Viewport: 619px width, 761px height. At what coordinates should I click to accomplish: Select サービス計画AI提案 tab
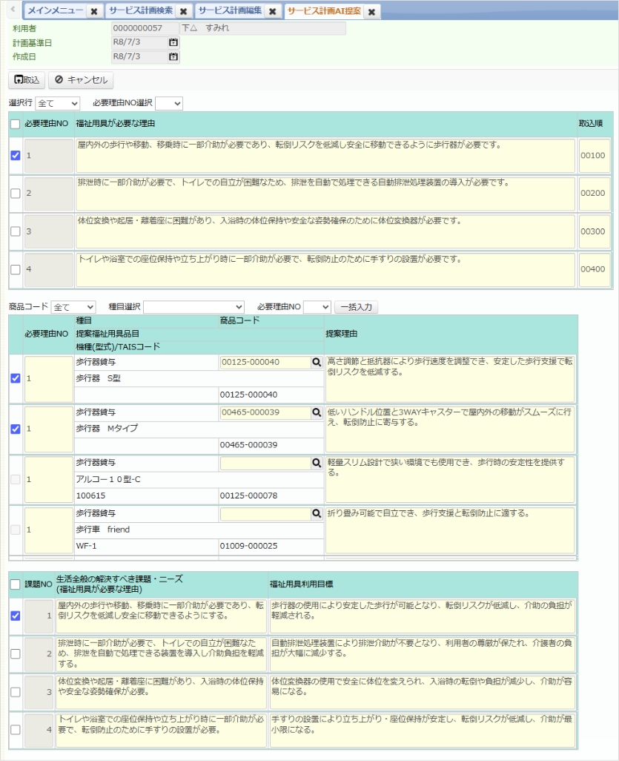point(324,10)
